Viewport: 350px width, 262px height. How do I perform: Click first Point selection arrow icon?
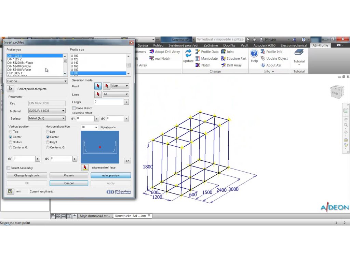(98, 86)
